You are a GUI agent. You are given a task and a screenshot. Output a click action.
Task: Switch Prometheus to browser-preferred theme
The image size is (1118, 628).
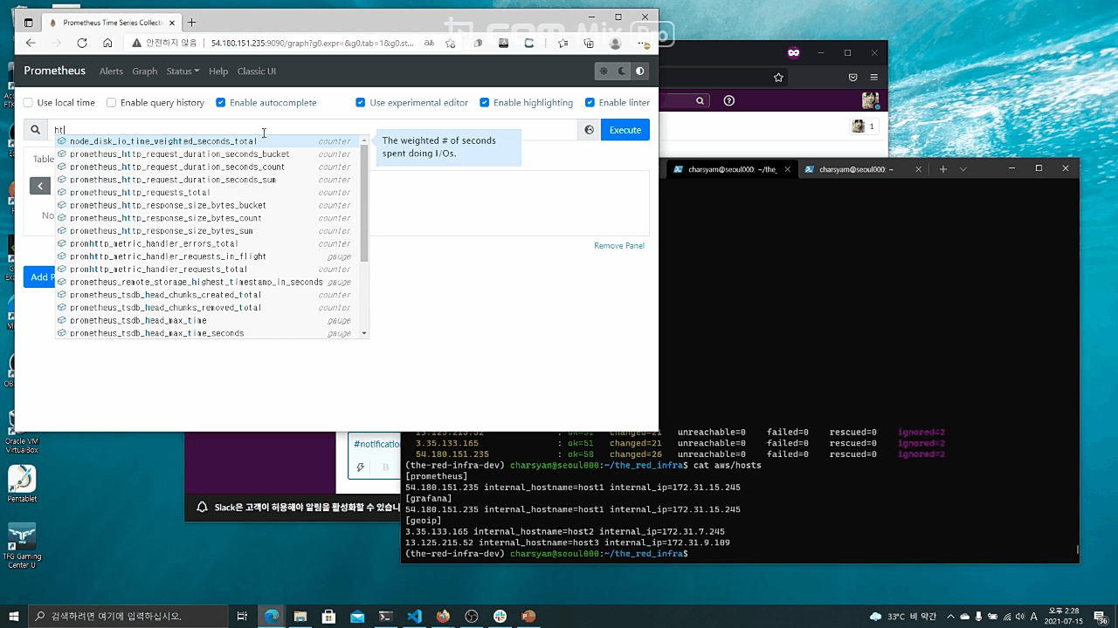tap(640, 72)
